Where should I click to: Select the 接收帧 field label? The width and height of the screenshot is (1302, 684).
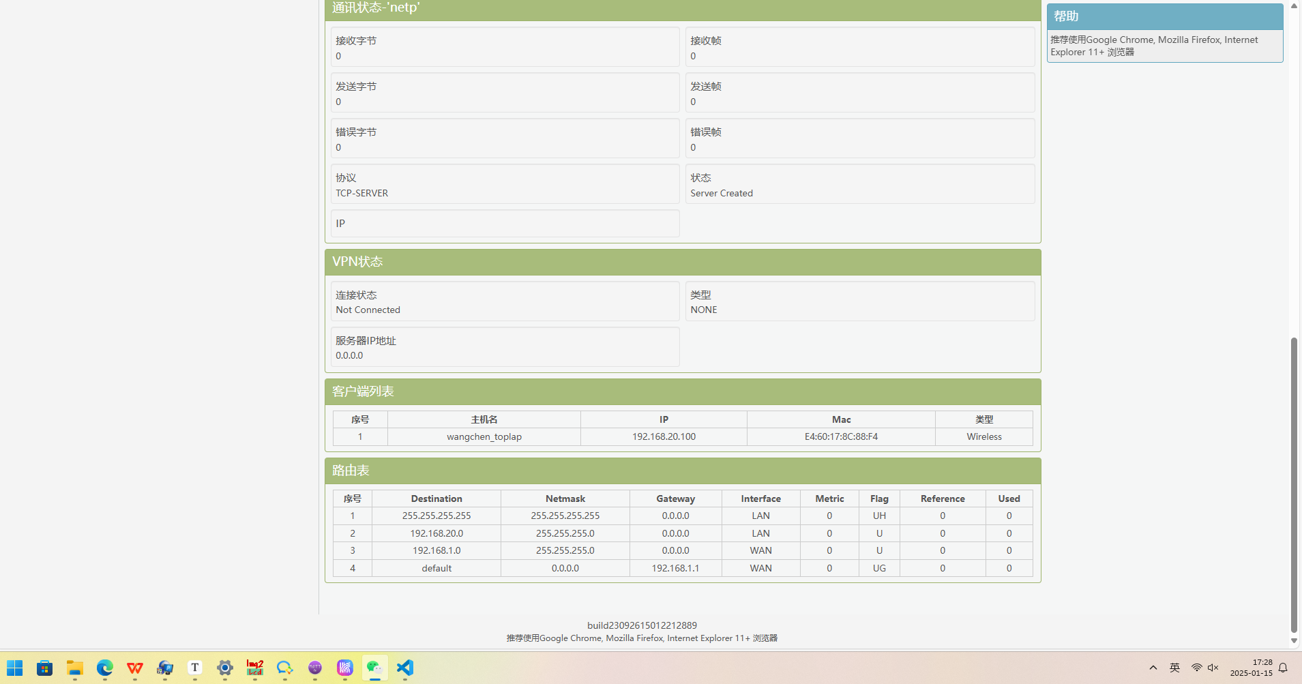point(706,41)
